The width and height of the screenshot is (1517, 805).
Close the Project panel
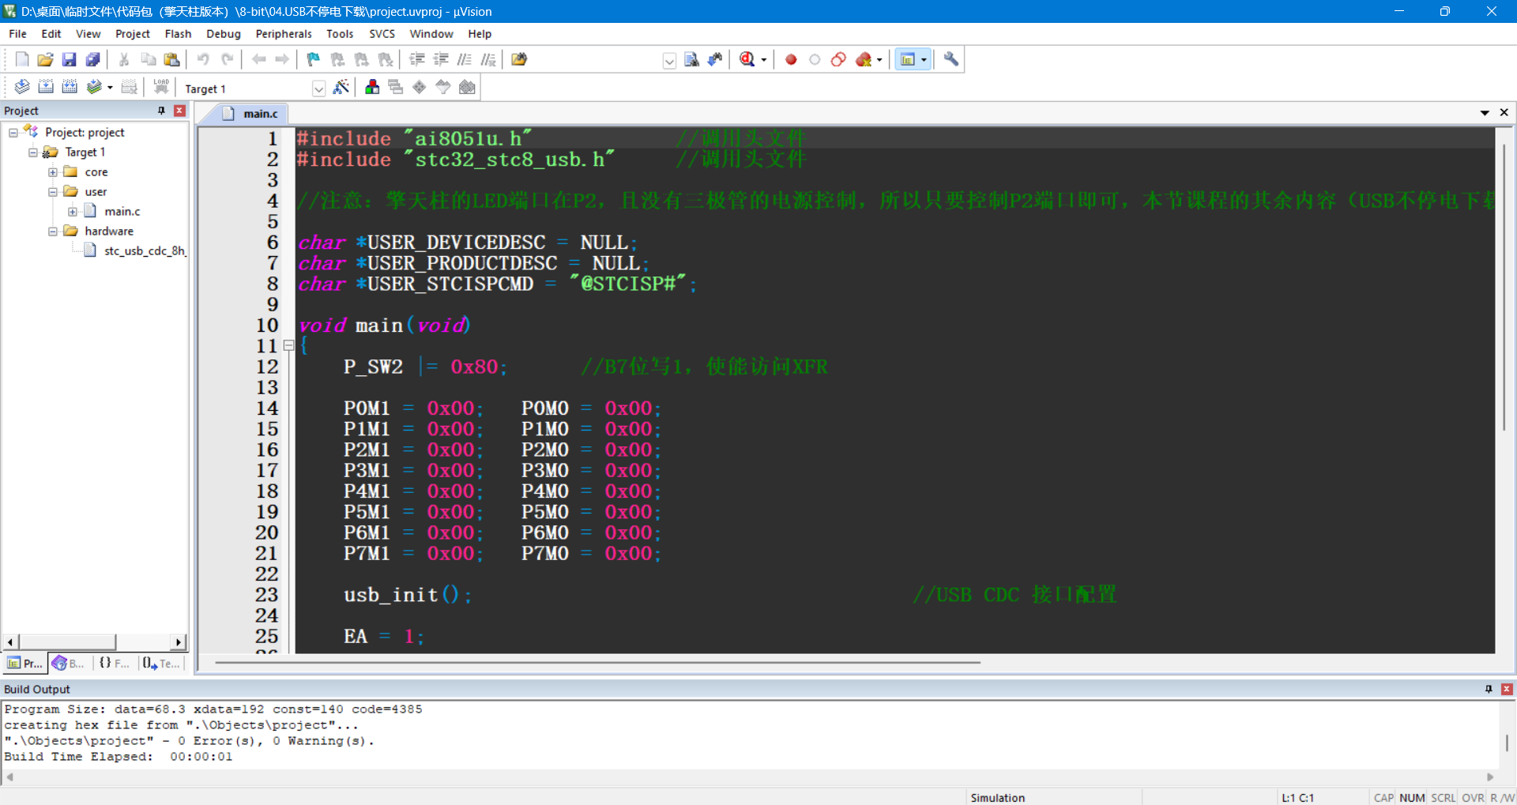[179, 111]
